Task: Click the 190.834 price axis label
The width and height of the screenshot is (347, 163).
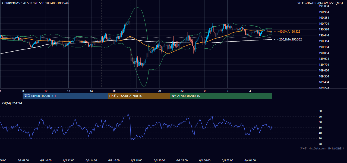Action: 324,18
